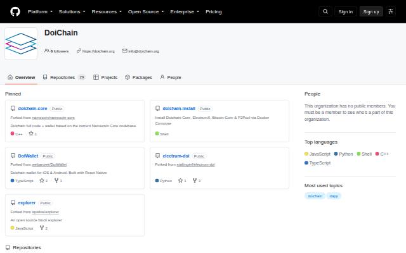Open the DoiWallet repository link
The image size is (406, 253).
[x=28, y=156]
